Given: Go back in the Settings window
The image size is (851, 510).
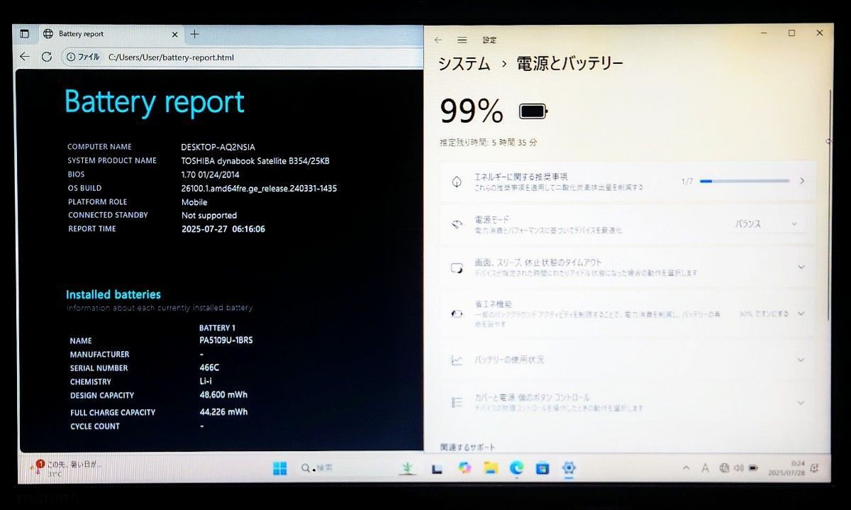Looking at the screenshot, I should click(x=438, y=40).
